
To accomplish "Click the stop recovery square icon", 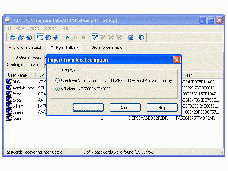I will pyautogui.click(x=83, y=37).
